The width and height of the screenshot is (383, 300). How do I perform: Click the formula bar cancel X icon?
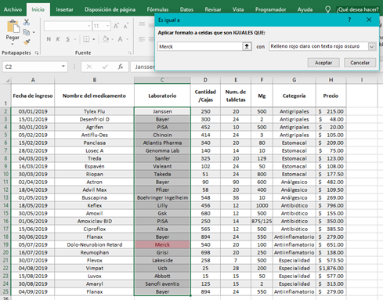(x=89, y=67)
